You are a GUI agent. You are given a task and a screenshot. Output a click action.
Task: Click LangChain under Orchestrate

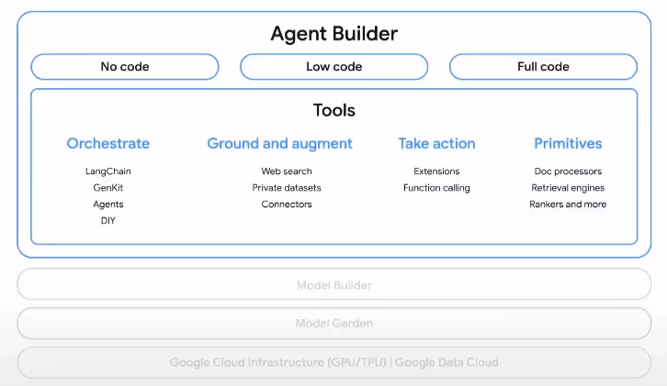coord(108,171)
